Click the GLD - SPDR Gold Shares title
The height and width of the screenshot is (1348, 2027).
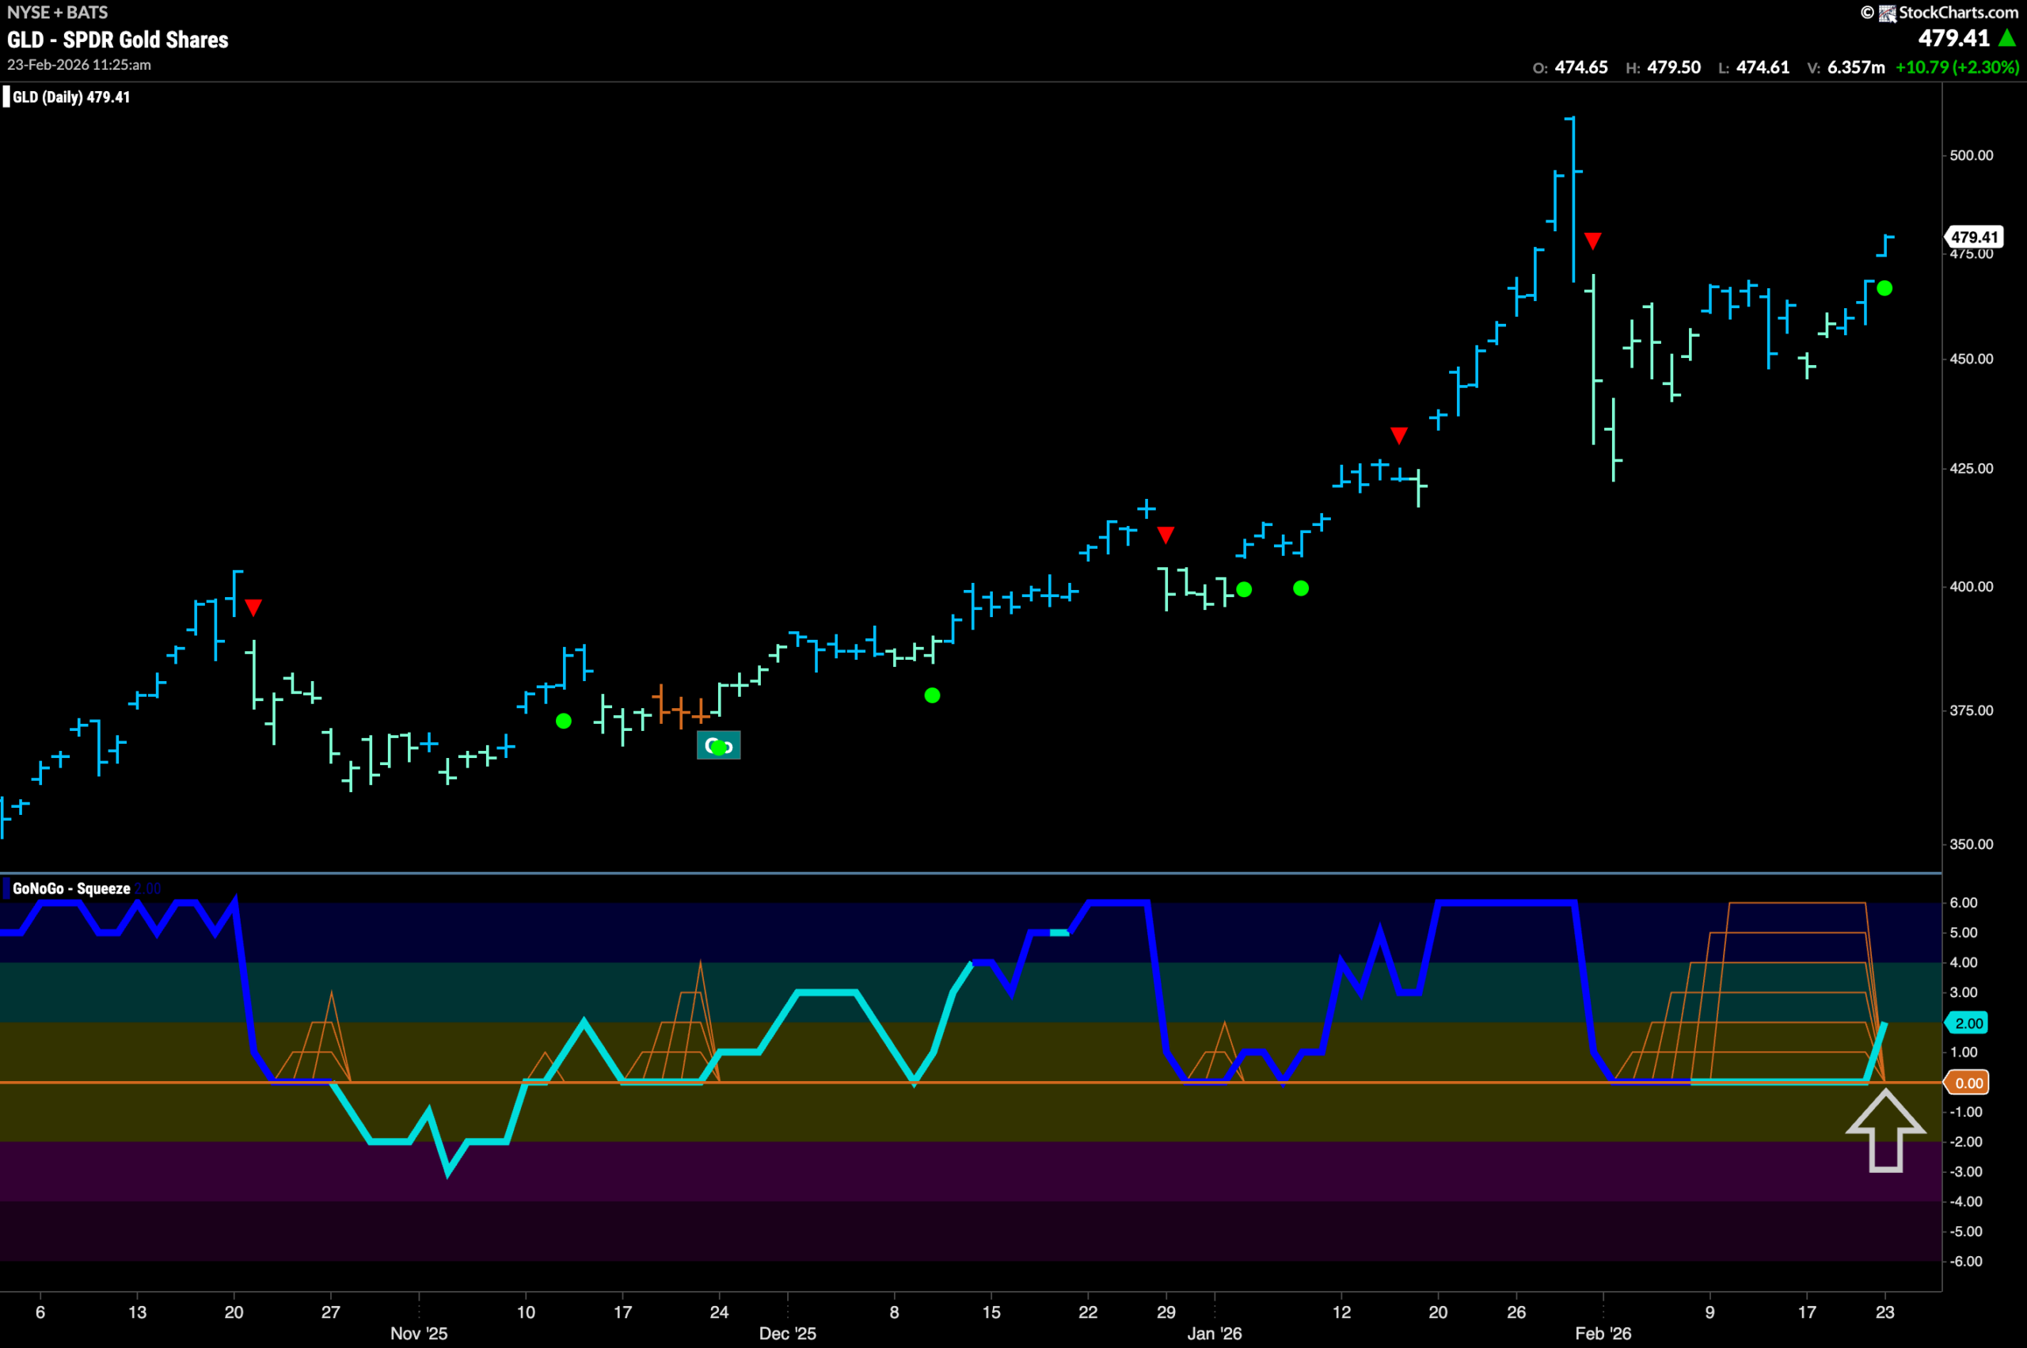(118, 40)
